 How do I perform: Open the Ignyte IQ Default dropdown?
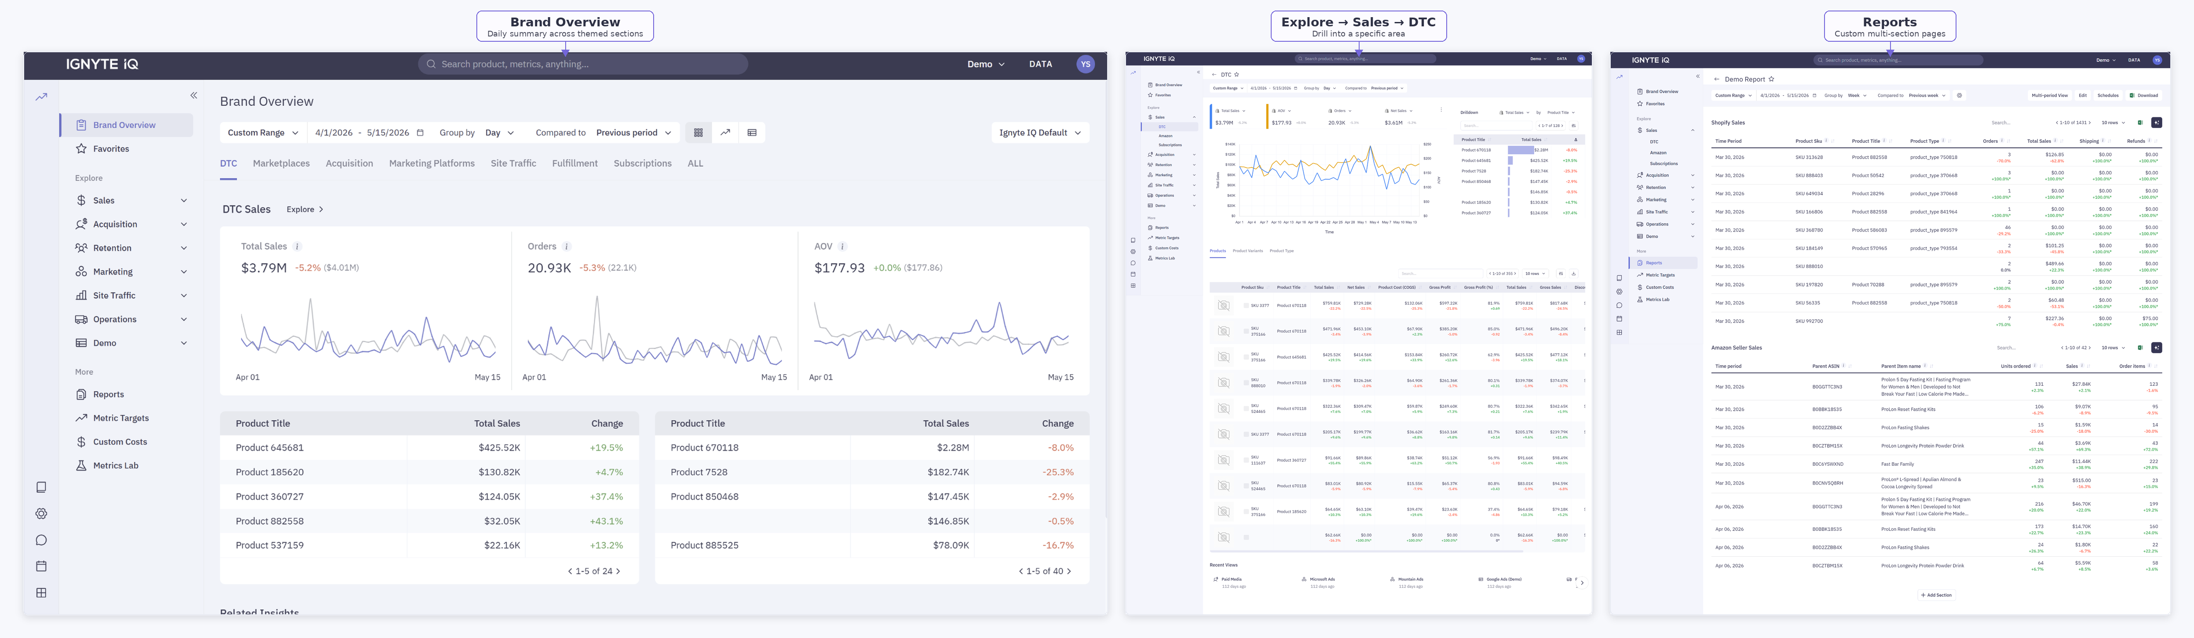click(1040, 133)
